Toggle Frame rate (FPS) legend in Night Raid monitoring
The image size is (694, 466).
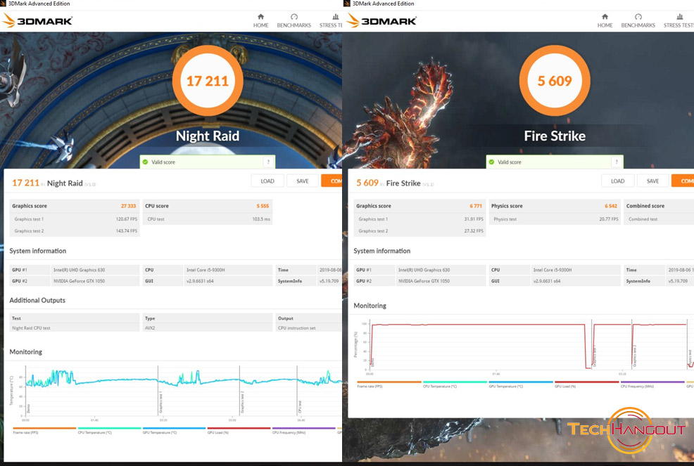(x=44, y=430)
